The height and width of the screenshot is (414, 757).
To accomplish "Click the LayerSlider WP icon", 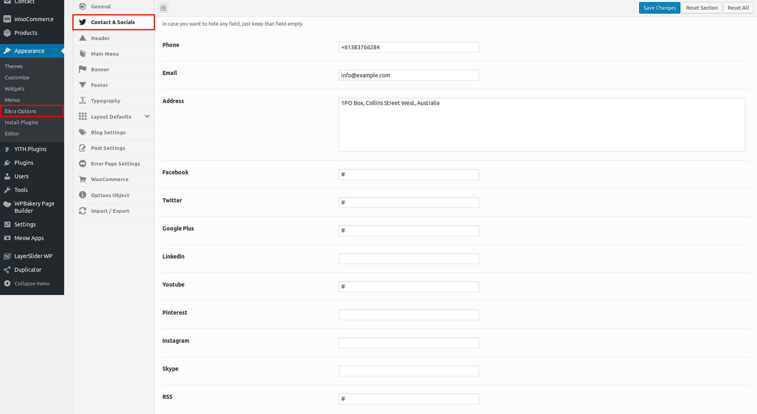I will (7, 256).
